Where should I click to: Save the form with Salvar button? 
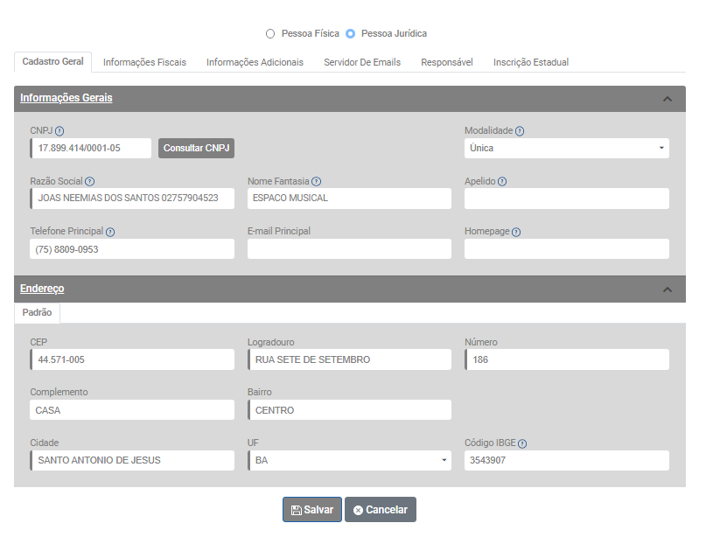pos(311,510)
